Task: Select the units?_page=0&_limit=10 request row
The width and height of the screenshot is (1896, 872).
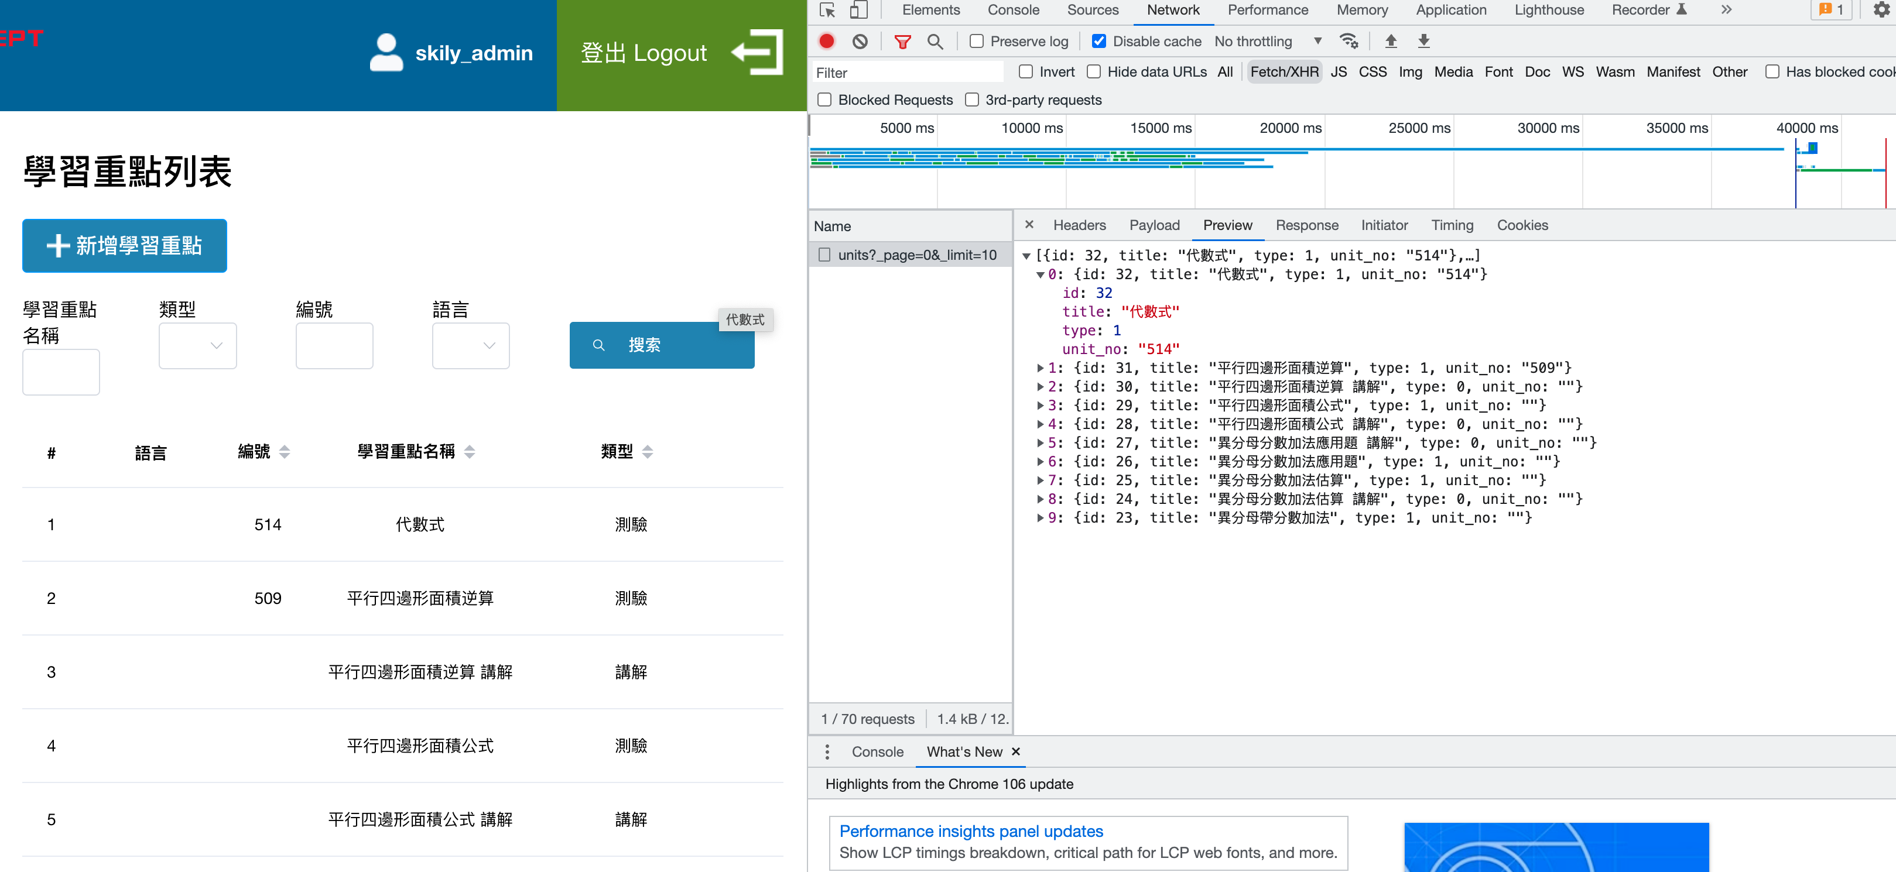Action: (x=911, y=255)
